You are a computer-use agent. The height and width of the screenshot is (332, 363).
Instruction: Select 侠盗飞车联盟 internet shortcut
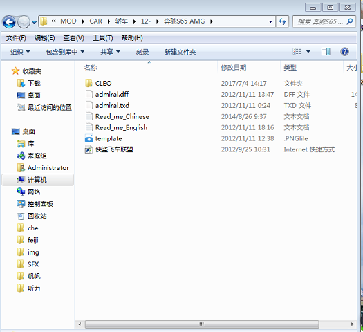114,149
